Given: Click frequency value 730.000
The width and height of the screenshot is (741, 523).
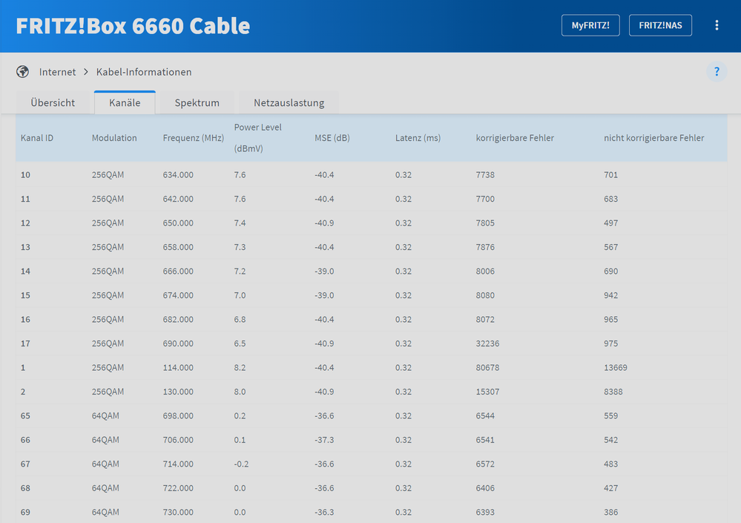Looking at the screenshot, I should [x=178, y=512].
